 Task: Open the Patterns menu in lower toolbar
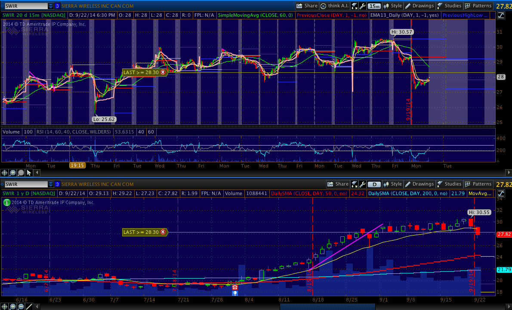click(478, 184)
